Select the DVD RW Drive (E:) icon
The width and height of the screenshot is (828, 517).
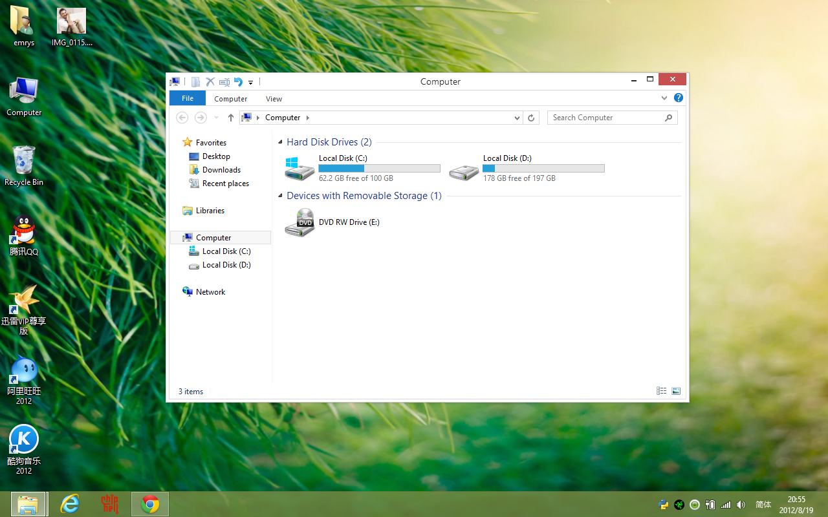[x=300, y=222]
